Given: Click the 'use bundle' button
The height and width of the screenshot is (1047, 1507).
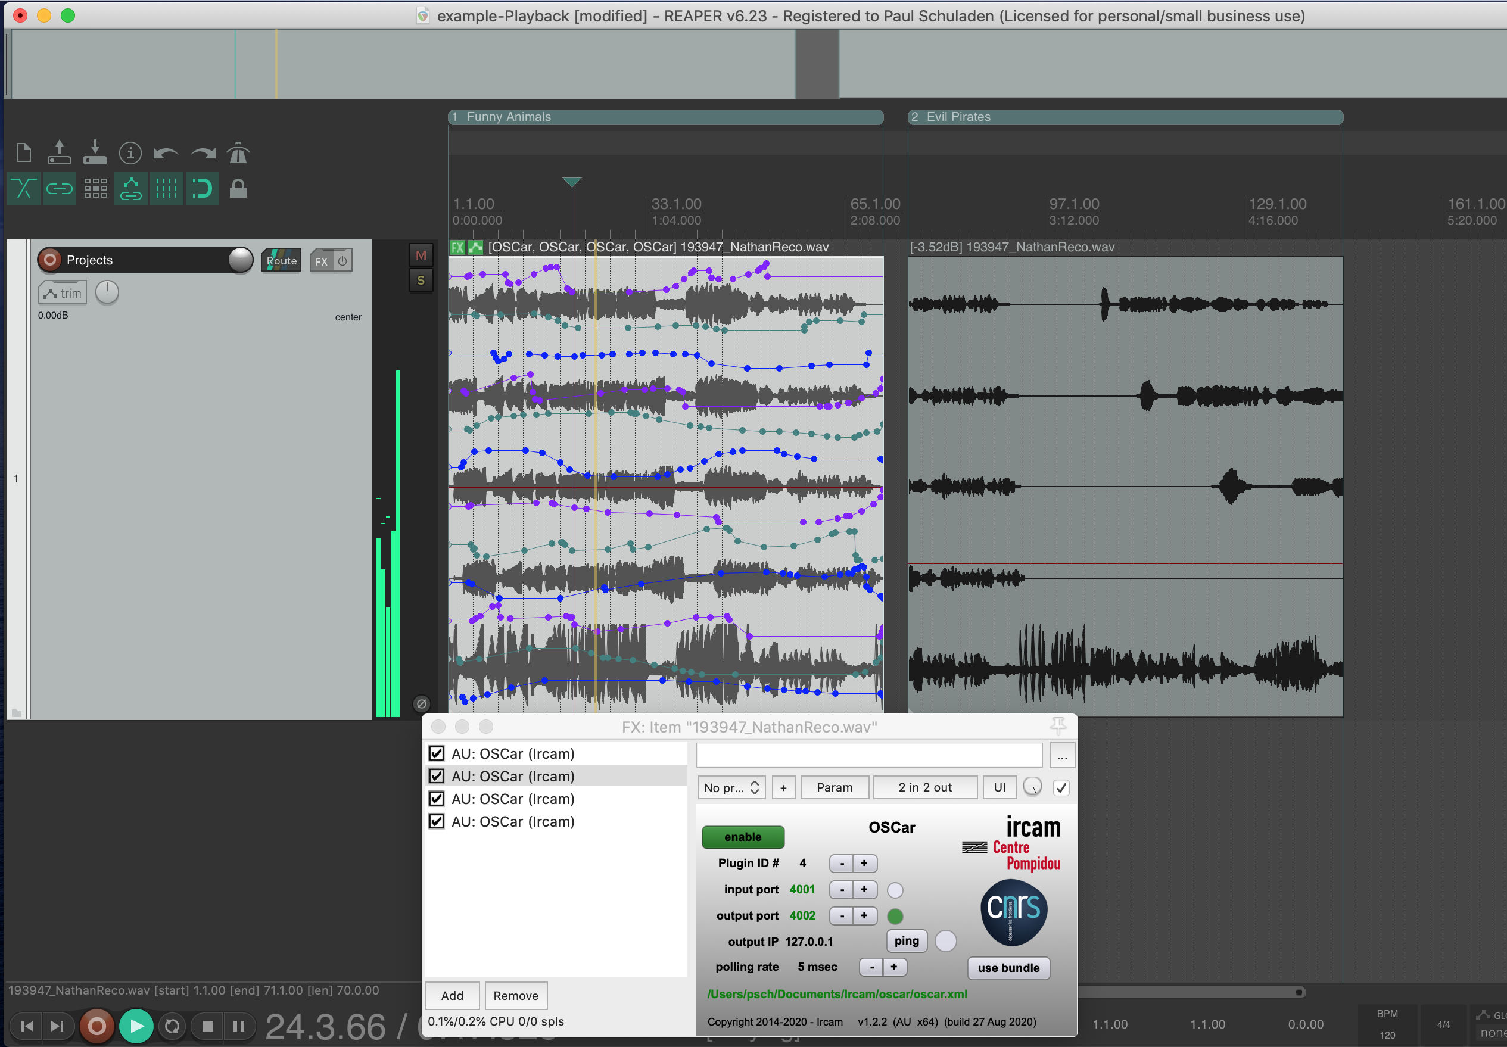Looking at the screenshot, I should [x=1008, y=968].
